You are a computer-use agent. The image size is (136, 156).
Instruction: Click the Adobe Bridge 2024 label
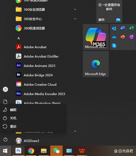point(38,75)
